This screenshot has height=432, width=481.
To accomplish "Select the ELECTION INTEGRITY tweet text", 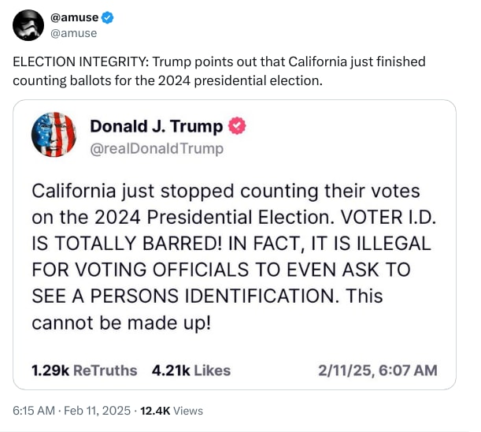I will coord(219,71).
